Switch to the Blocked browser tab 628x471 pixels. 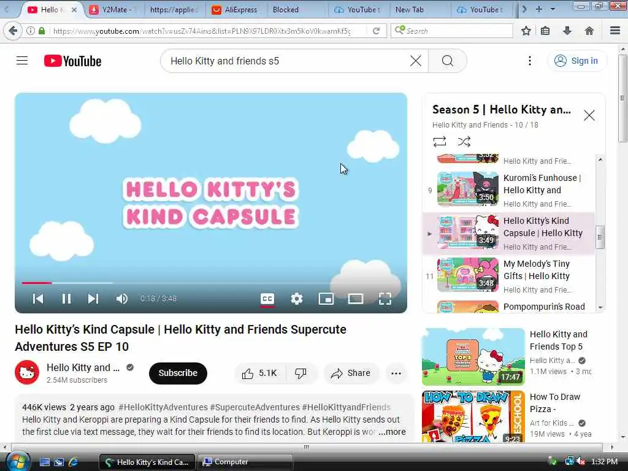pyautogui.click(x=296, y=10)
